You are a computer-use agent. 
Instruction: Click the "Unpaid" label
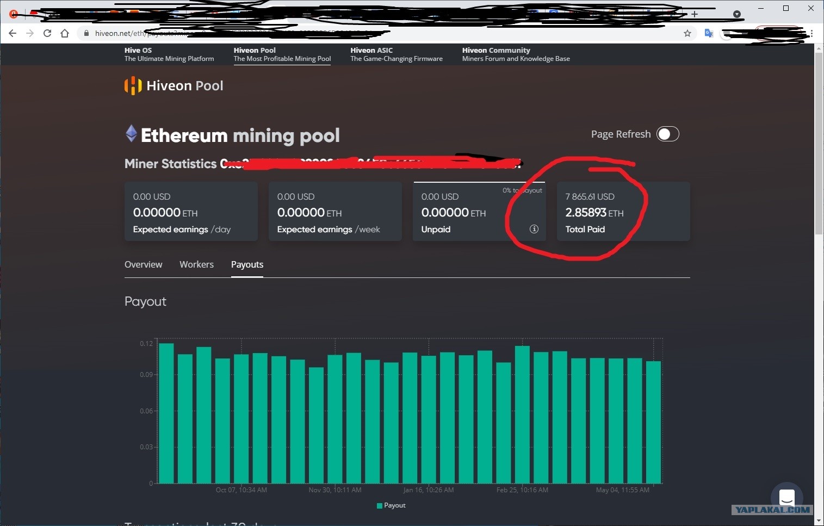[x=436, y=229]
